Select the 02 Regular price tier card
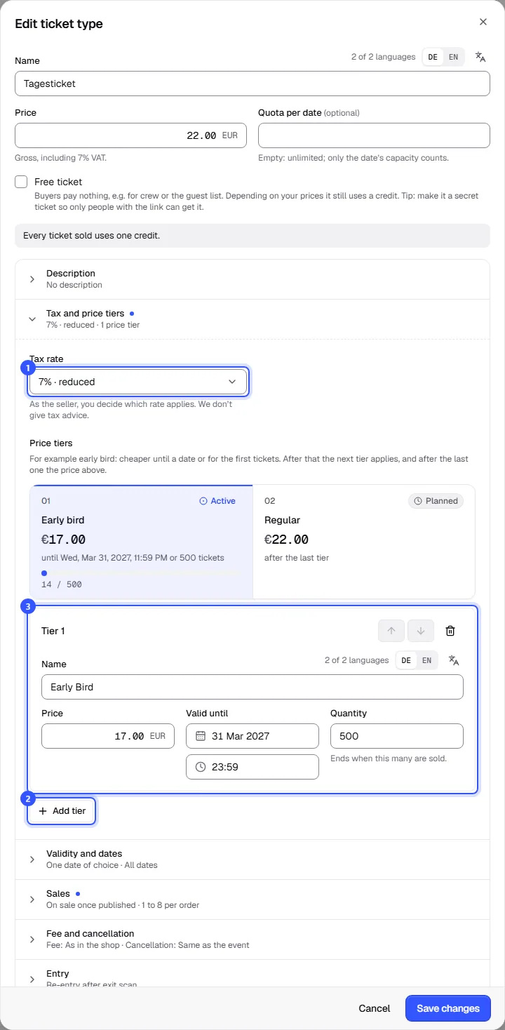Image resolution: width=505 pixels, height=1030 pixels. [x=364, y=542]
